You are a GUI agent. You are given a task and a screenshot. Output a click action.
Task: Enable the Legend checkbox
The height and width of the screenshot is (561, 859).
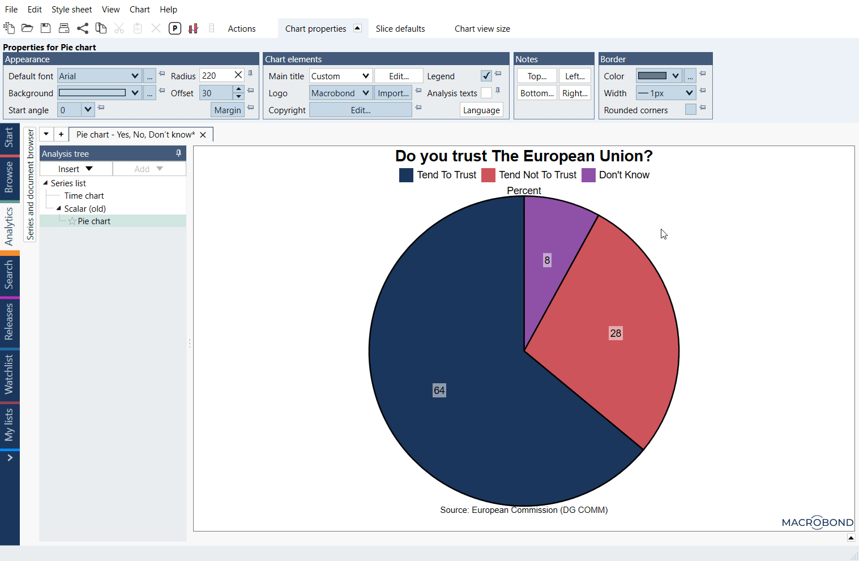point(486,75)
